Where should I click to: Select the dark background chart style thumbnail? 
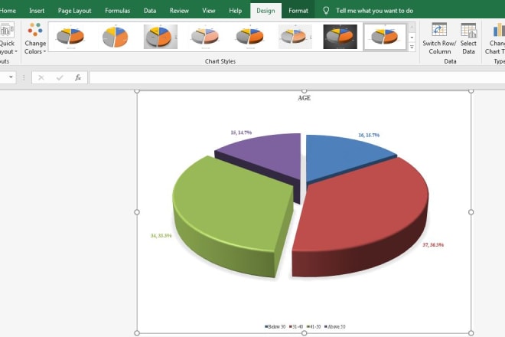(340, 35)
